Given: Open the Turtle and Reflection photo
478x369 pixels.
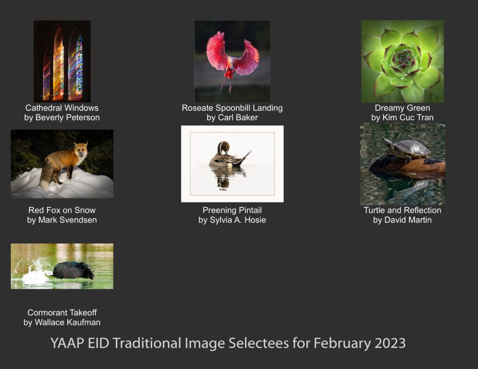Looking at the screenshot, I should pos(402,164).
